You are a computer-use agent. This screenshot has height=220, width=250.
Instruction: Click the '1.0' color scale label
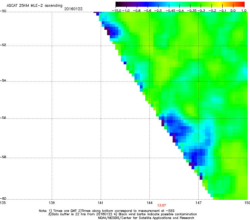pyautogui.click(x=244, y=11)
